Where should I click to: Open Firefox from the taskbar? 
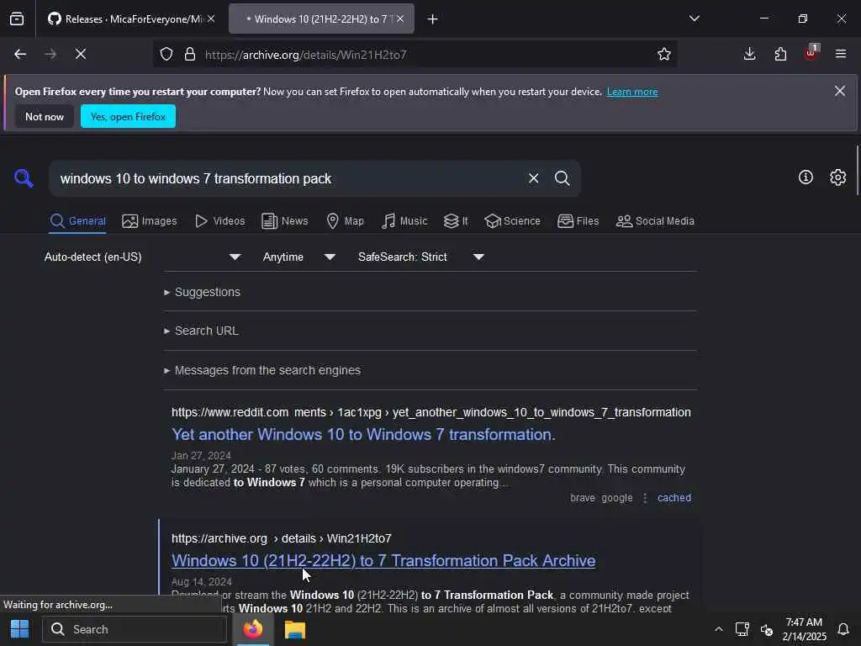click(x=253, y=629)
